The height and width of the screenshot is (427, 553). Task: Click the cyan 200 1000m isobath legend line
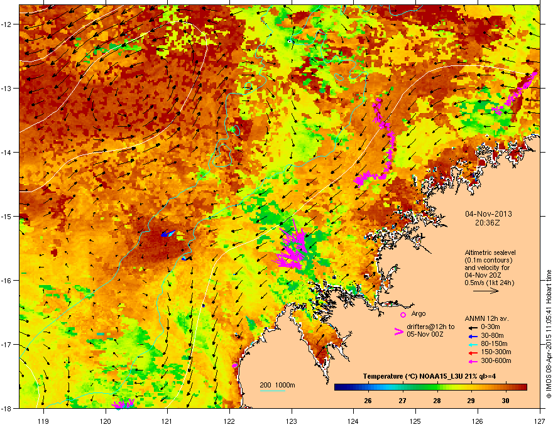[273, 391]
